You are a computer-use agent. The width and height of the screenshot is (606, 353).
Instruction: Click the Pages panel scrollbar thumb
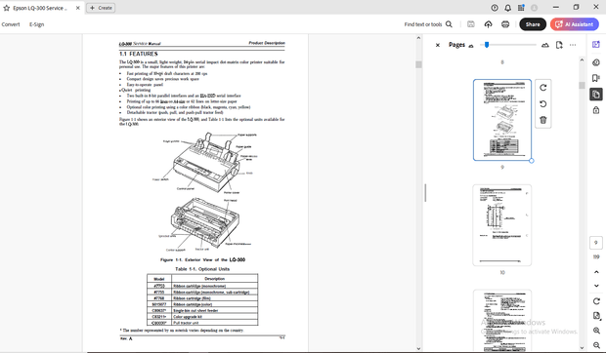(582, 86)
